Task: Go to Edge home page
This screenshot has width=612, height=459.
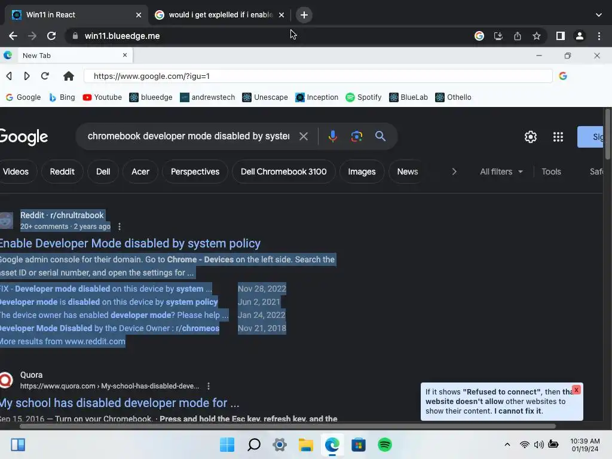Action: (69, 76)
